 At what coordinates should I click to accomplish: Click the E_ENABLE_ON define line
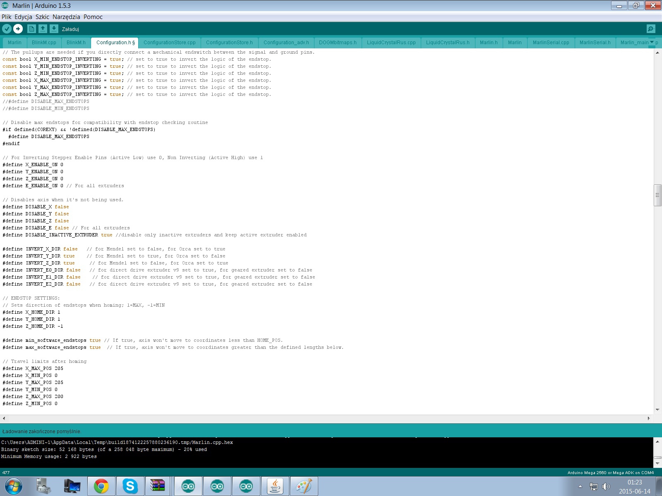click(x=63, y=186)
